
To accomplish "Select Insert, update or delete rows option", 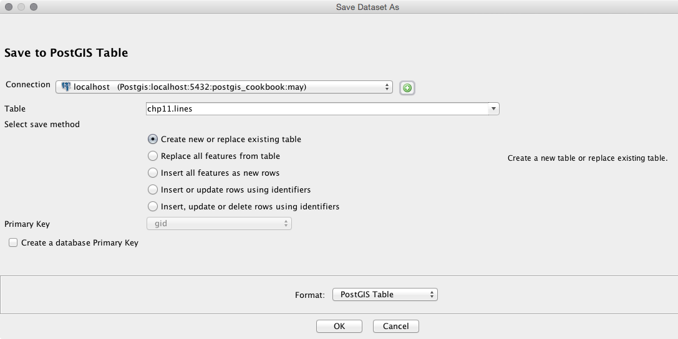I will pos(153,206).
